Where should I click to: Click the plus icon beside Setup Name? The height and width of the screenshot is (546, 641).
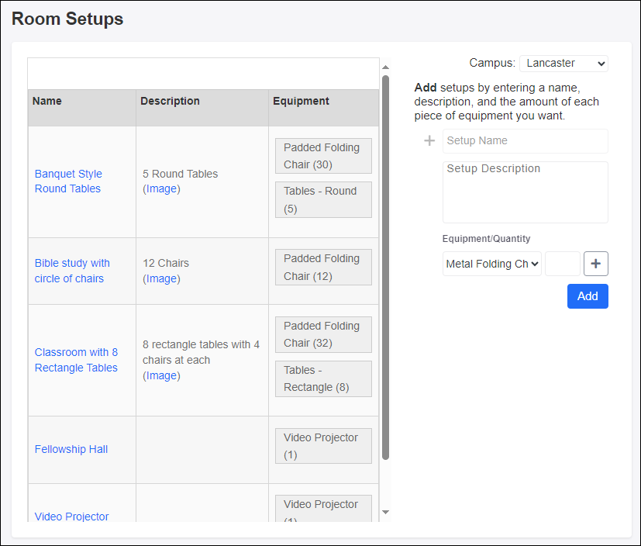coord(429,141)
